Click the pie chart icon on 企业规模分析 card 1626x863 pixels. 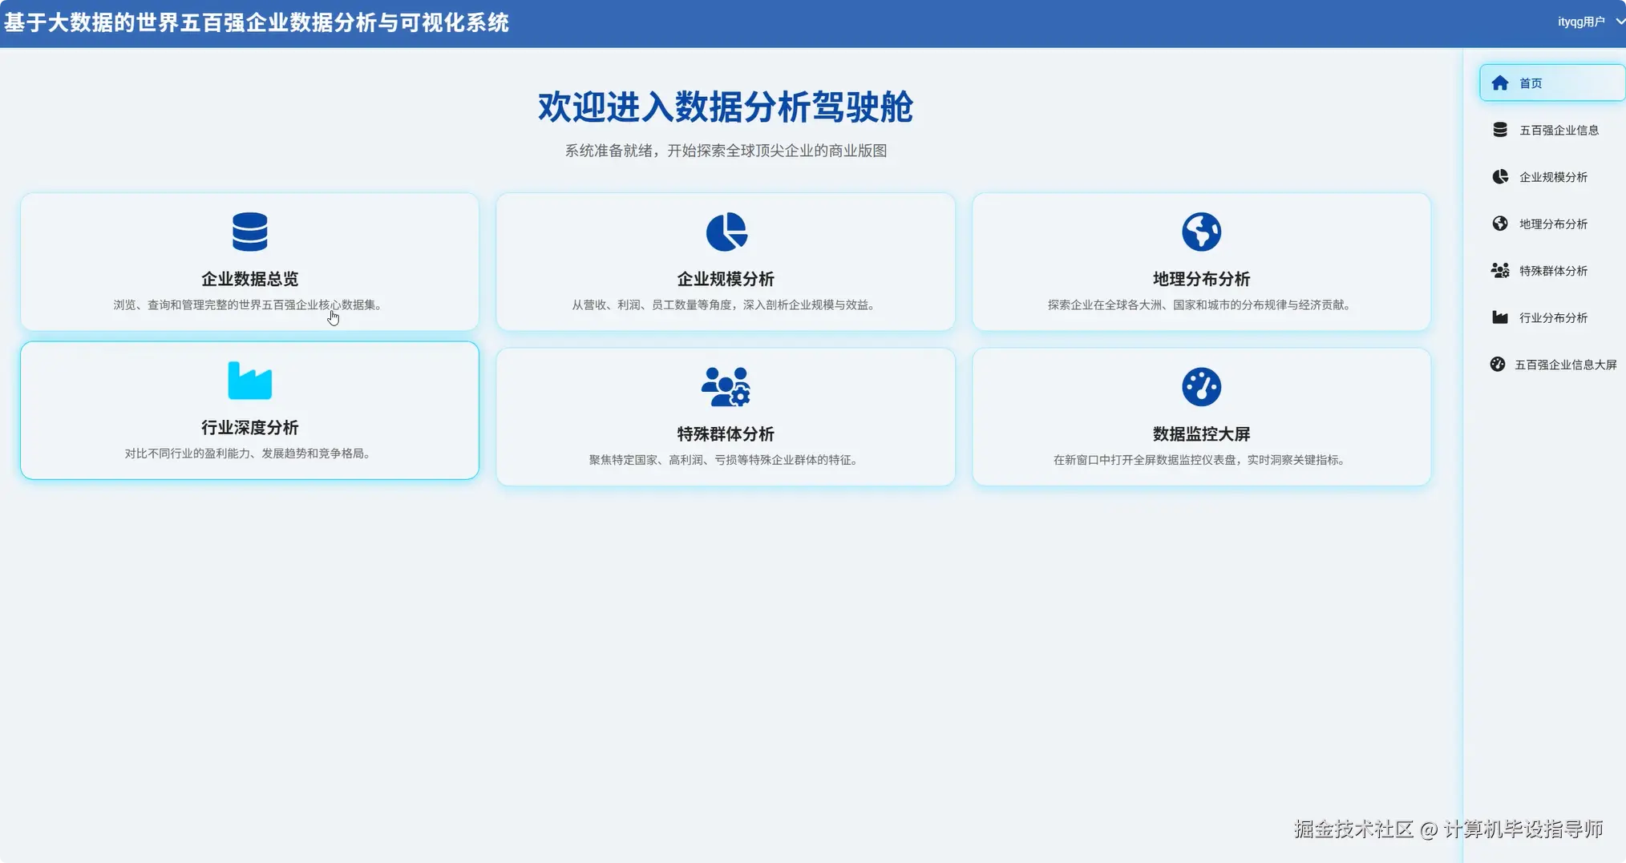[726, 232]
